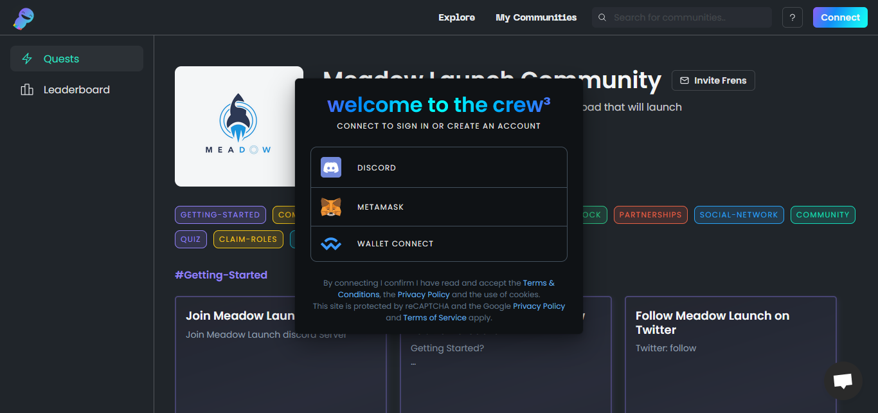Image resolution: width=878 pixels, height=413 pixels.
Task: Click the question mark help button
Action: coord(792,17)
